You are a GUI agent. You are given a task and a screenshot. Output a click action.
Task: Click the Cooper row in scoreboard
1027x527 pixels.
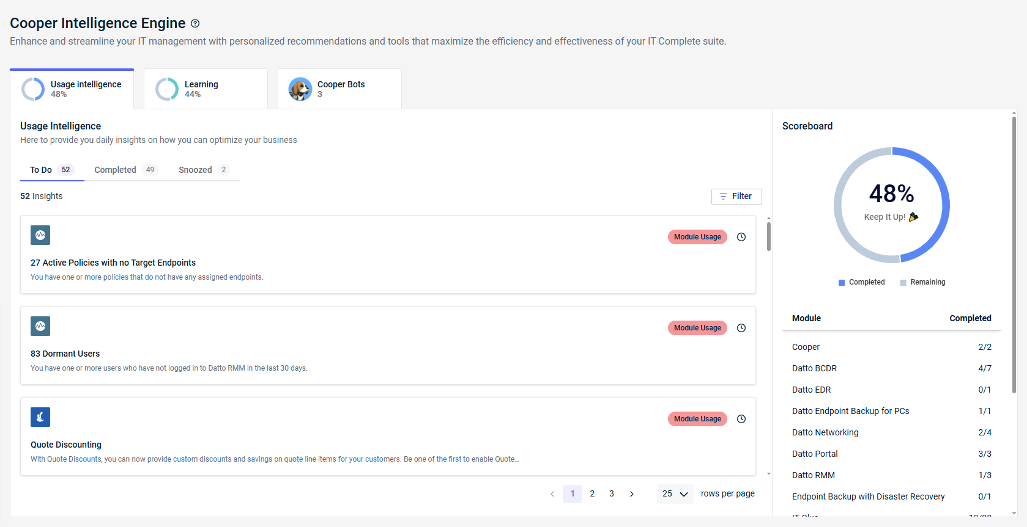pyautogui.click(x=892, y=347)
